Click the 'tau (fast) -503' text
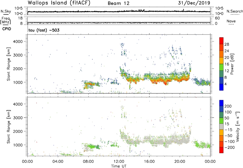This screenshot has width=243, height=168. pyautogui.click(x=44, y=30)
